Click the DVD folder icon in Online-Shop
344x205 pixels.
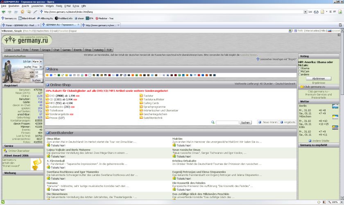(47, 96)
